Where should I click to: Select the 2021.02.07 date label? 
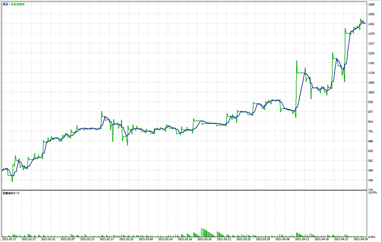pyautogui.click(x=67, y=239)
